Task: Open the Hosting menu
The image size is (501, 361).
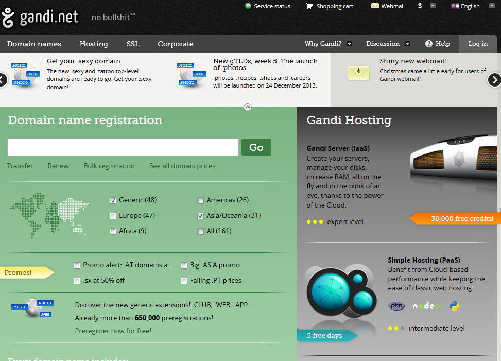Action: [94, 44]
